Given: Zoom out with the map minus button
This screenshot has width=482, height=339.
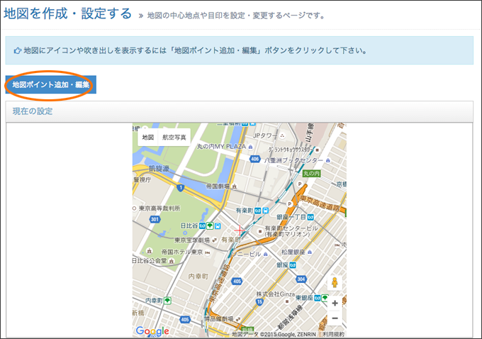Looking at the screenshot, I should tap(335, 318).
